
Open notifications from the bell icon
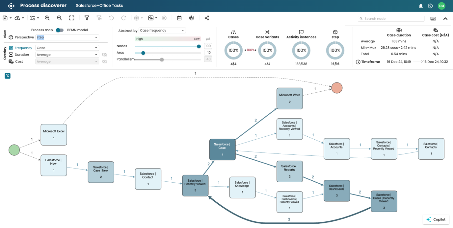(421, 6)
